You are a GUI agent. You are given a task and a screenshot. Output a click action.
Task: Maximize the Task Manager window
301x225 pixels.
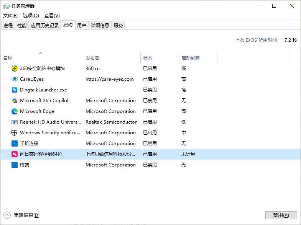click(274, 6)
